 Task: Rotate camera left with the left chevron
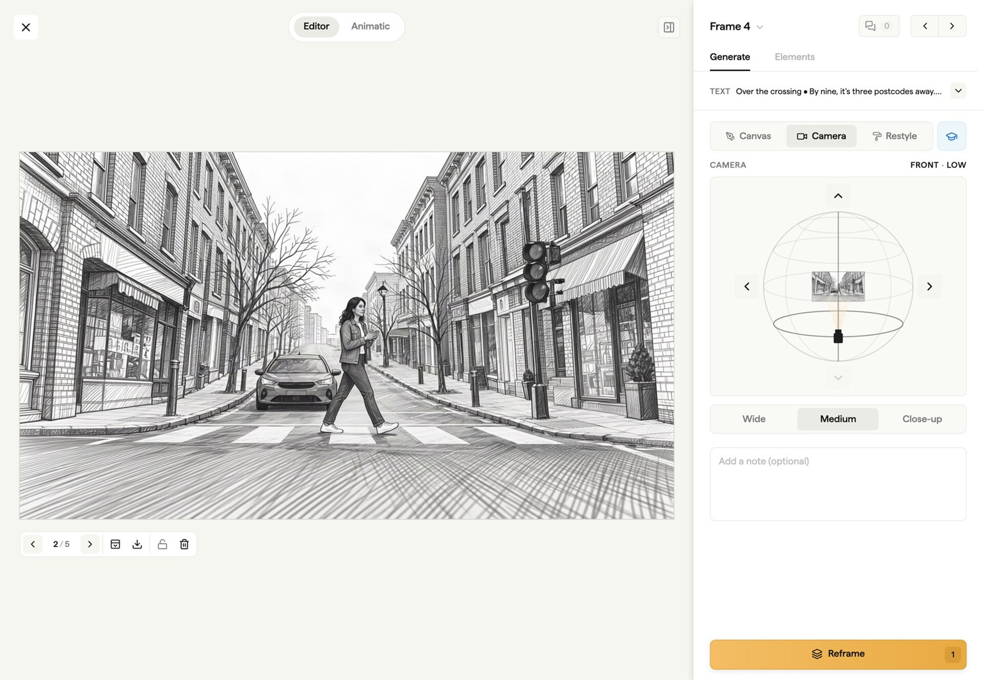tap(746, 286)
